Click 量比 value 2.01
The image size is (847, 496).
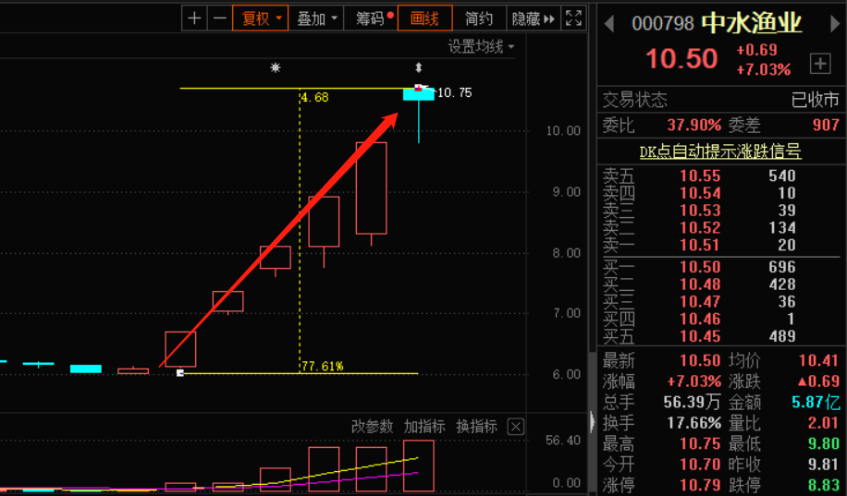pyautogui.click(x=824, y=423)
